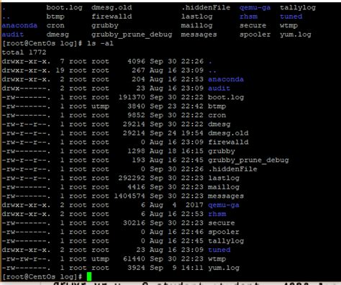
Task: Click 'tuned' in the top short listing
Action: pos(291,17)
